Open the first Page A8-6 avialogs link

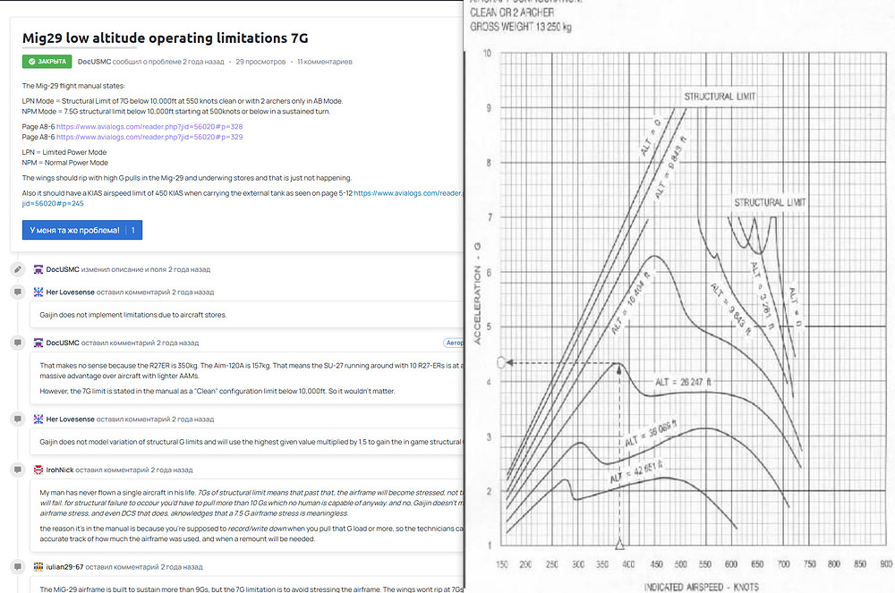pos(149,127)
